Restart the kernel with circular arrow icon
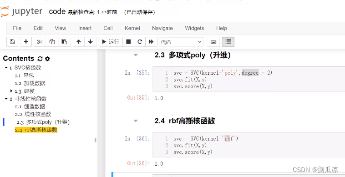Viewport: 345px width, 177px height. (x=140, y=42)
